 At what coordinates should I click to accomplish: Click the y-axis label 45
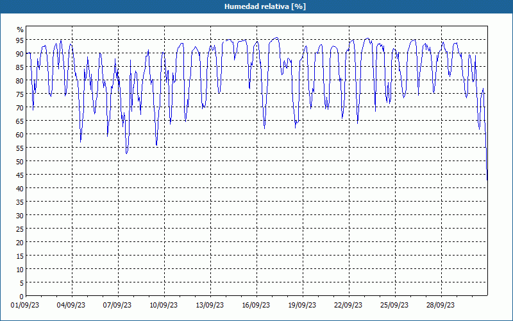[20, 175]
